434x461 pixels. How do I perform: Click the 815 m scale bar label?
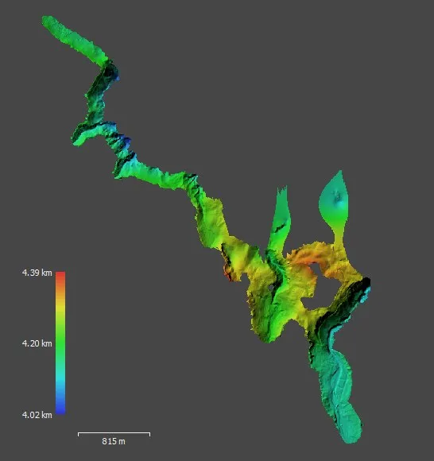pyautogui.click(x=114, y=441)
